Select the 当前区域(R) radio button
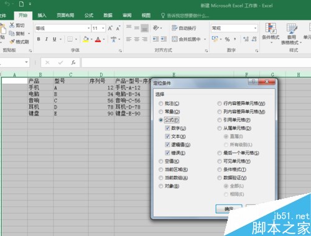311x236 pixels. (160, 170)
